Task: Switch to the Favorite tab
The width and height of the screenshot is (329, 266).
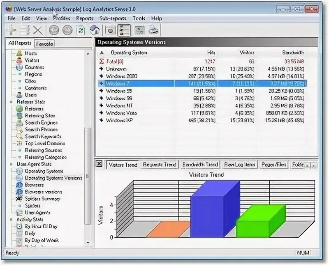Action: coord(44,44)
